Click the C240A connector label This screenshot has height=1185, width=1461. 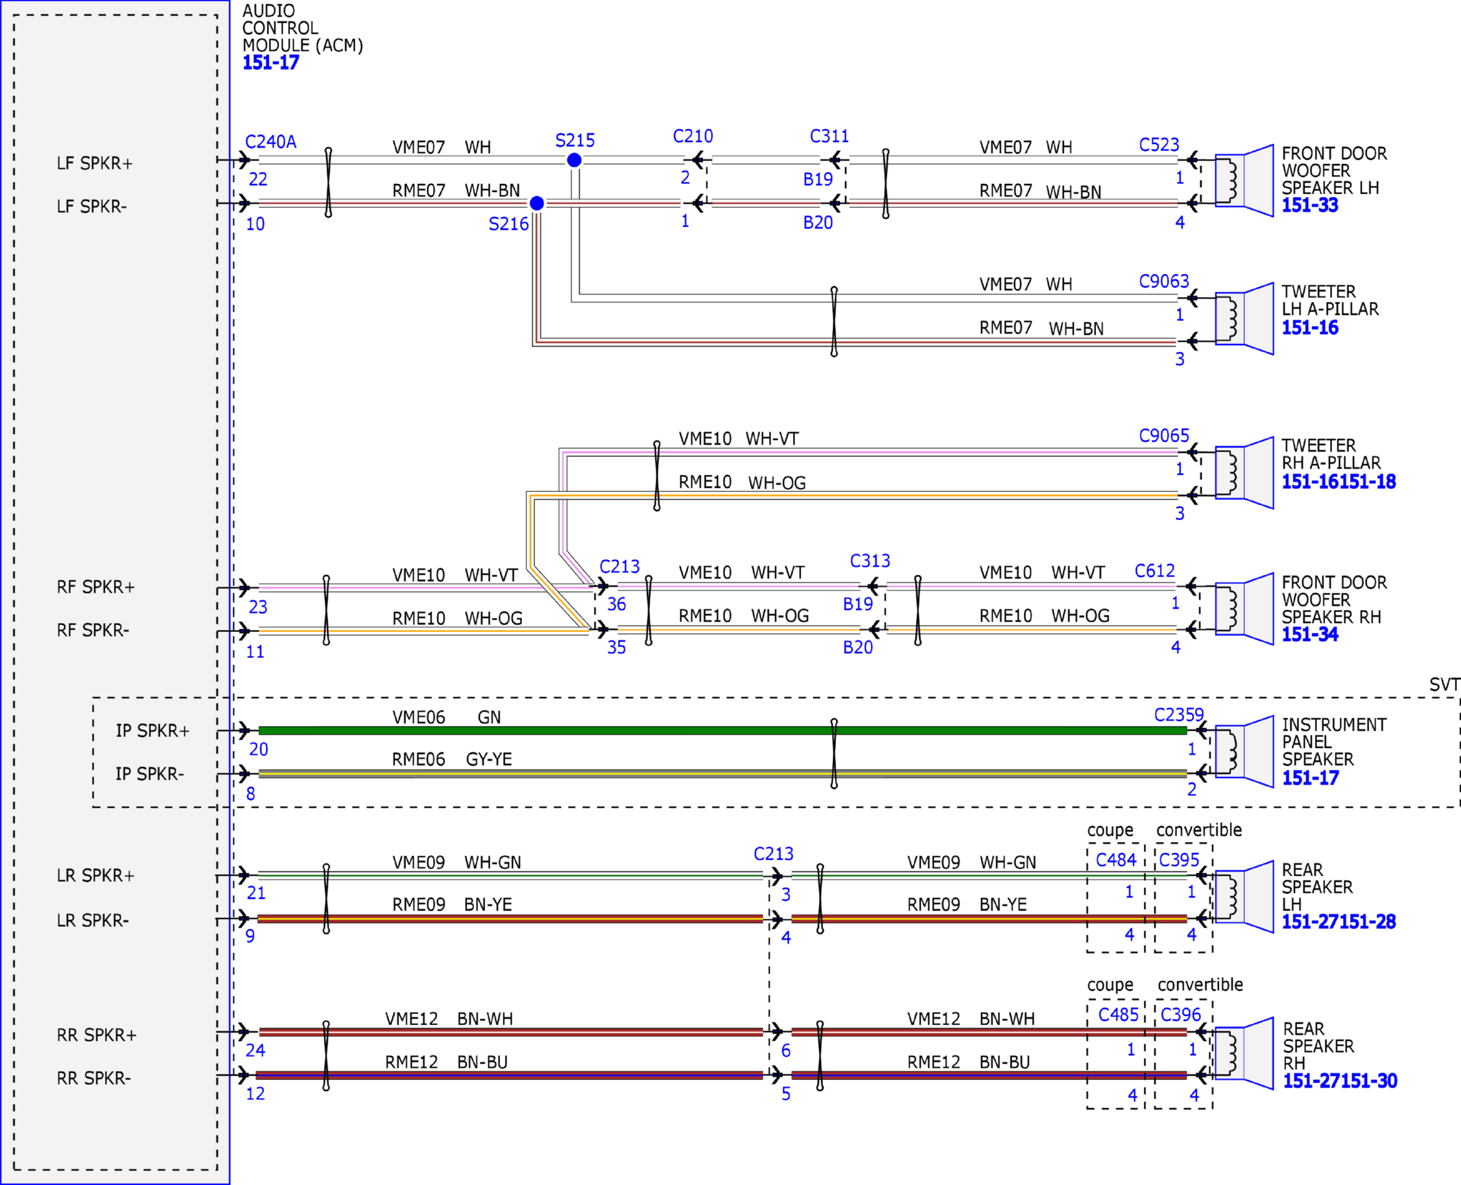pyautogui.click(x=271, y=142)
